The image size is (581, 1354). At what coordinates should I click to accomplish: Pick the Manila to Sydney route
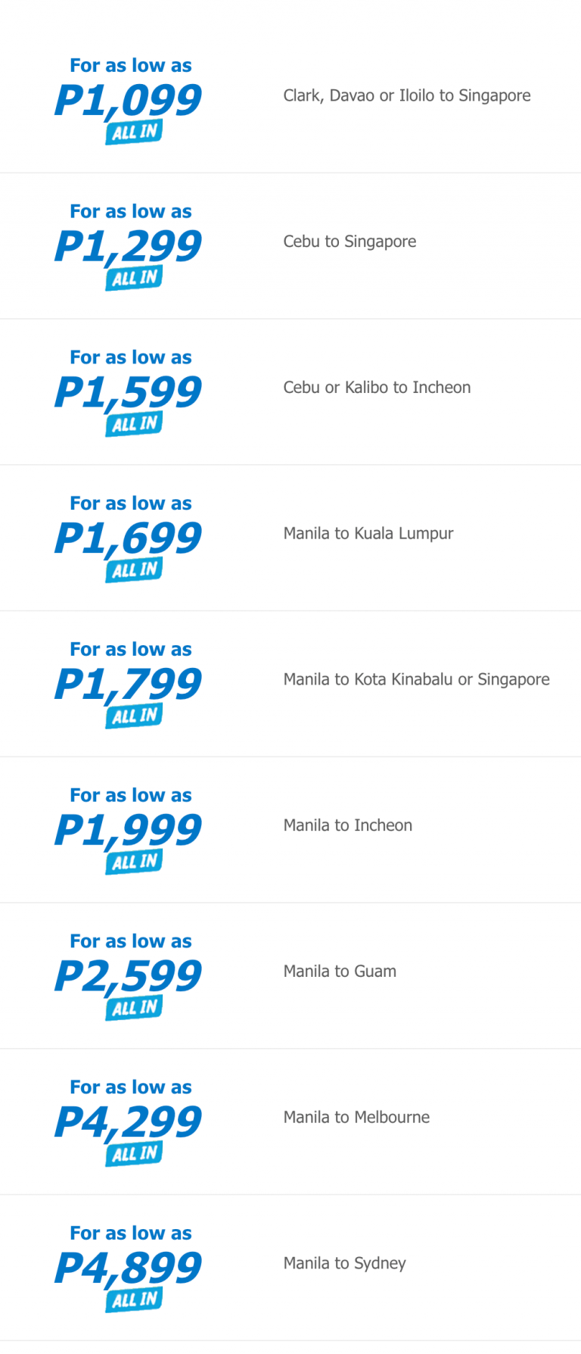[x=344, y=1263]
